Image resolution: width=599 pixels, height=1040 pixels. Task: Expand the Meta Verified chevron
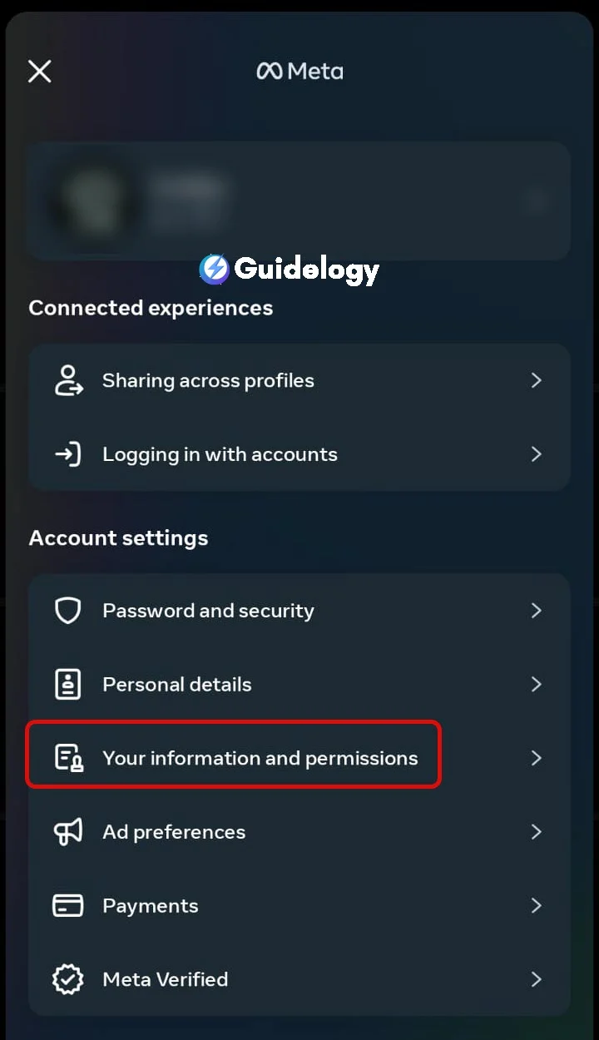pos(537,979)
